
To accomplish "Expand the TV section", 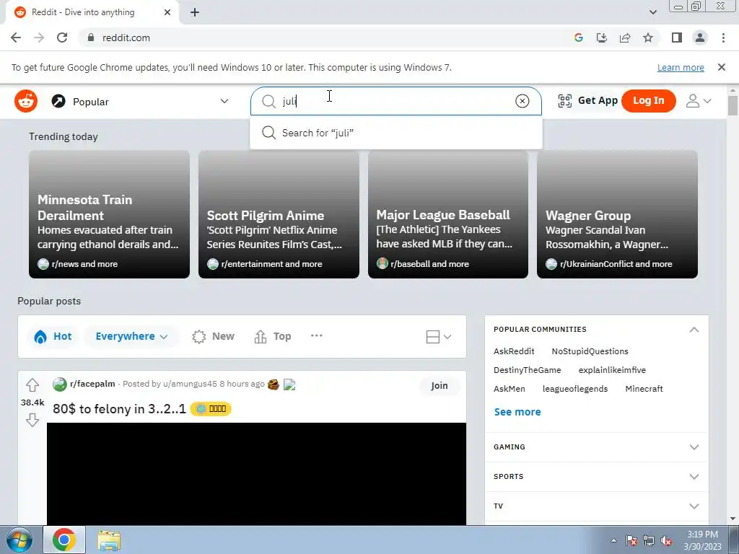I will point(596,506).
